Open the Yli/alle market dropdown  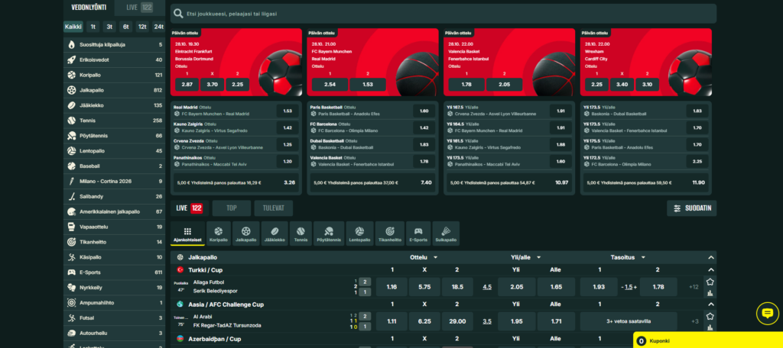526,258
